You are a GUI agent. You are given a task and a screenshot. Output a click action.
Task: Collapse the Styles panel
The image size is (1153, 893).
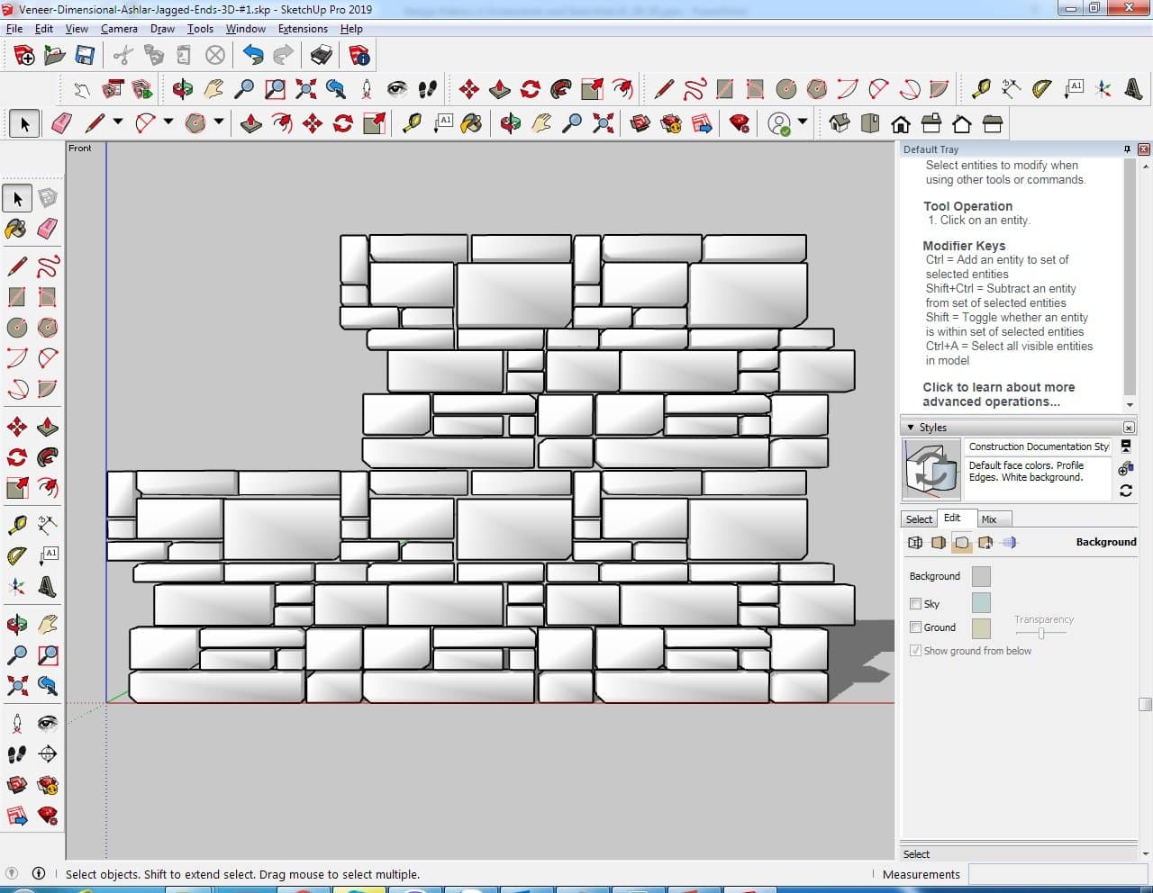(911, 428)
